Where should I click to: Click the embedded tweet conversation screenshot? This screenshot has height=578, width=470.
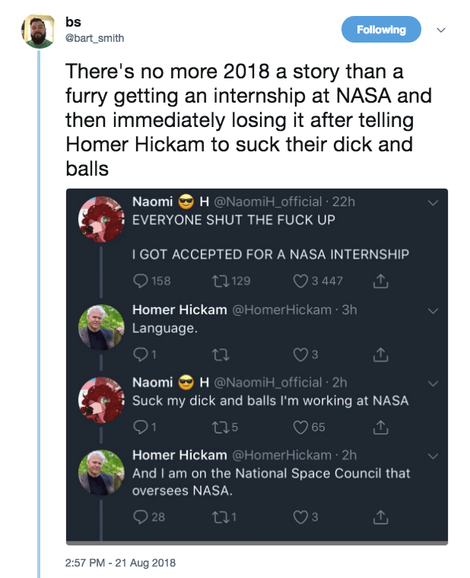tap(257, 367)
